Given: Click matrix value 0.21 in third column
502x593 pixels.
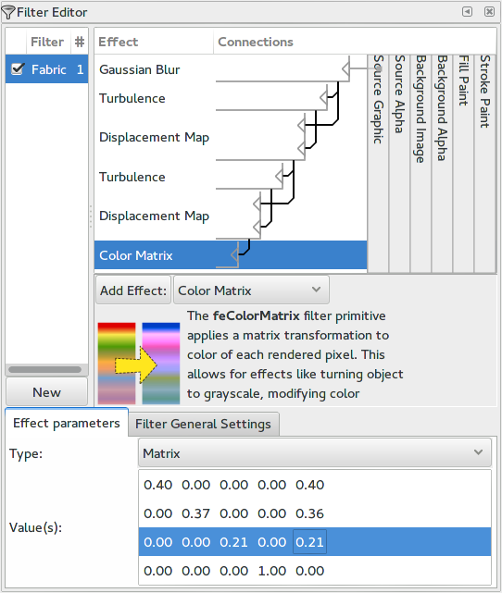Looking at the screenshot, I should [x=233, y=542].
